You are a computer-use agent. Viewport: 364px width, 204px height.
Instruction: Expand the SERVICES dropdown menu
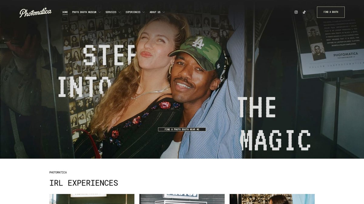coord(120,12)
